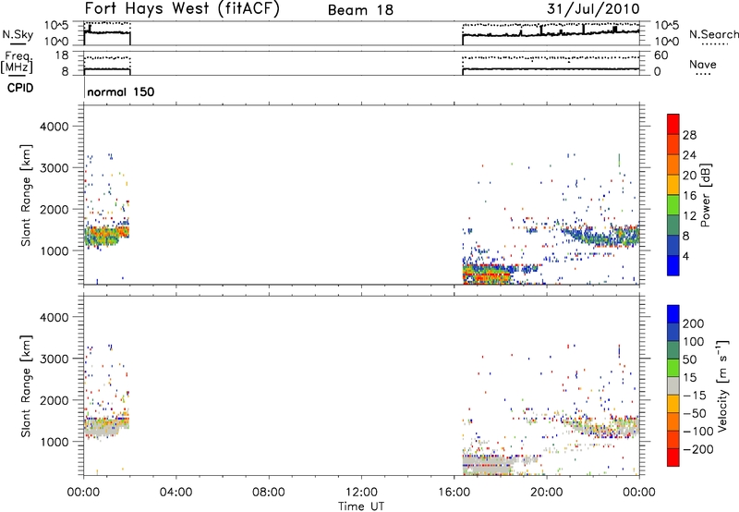Pick the gray segment of Velocity color bar
Screen dimensions: 739x512
pyautogui.click(x=673, y=385)
